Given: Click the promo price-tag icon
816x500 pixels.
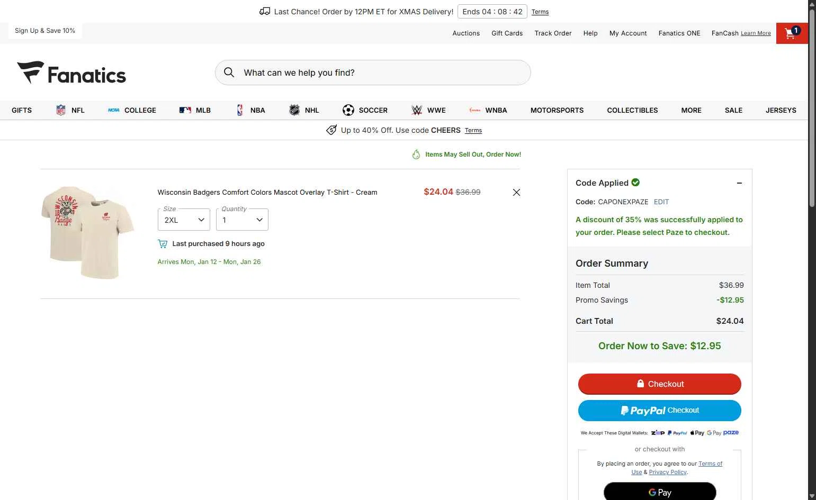Looking at the screenshot, I should (x=331, y=130).
